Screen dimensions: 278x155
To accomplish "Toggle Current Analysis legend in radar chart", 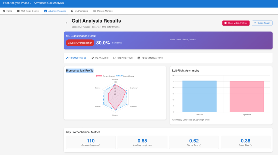I will click(106, 76).
